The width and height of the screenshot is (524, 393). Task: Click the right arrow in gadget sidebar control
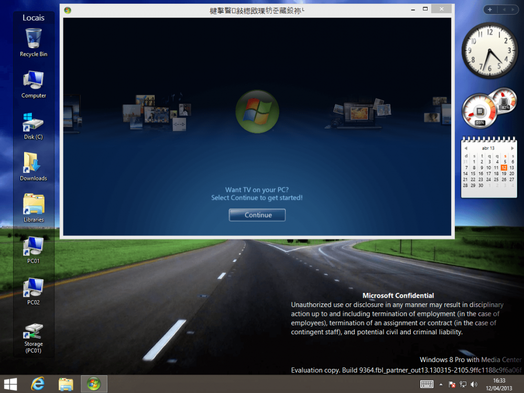click(512, 9)
